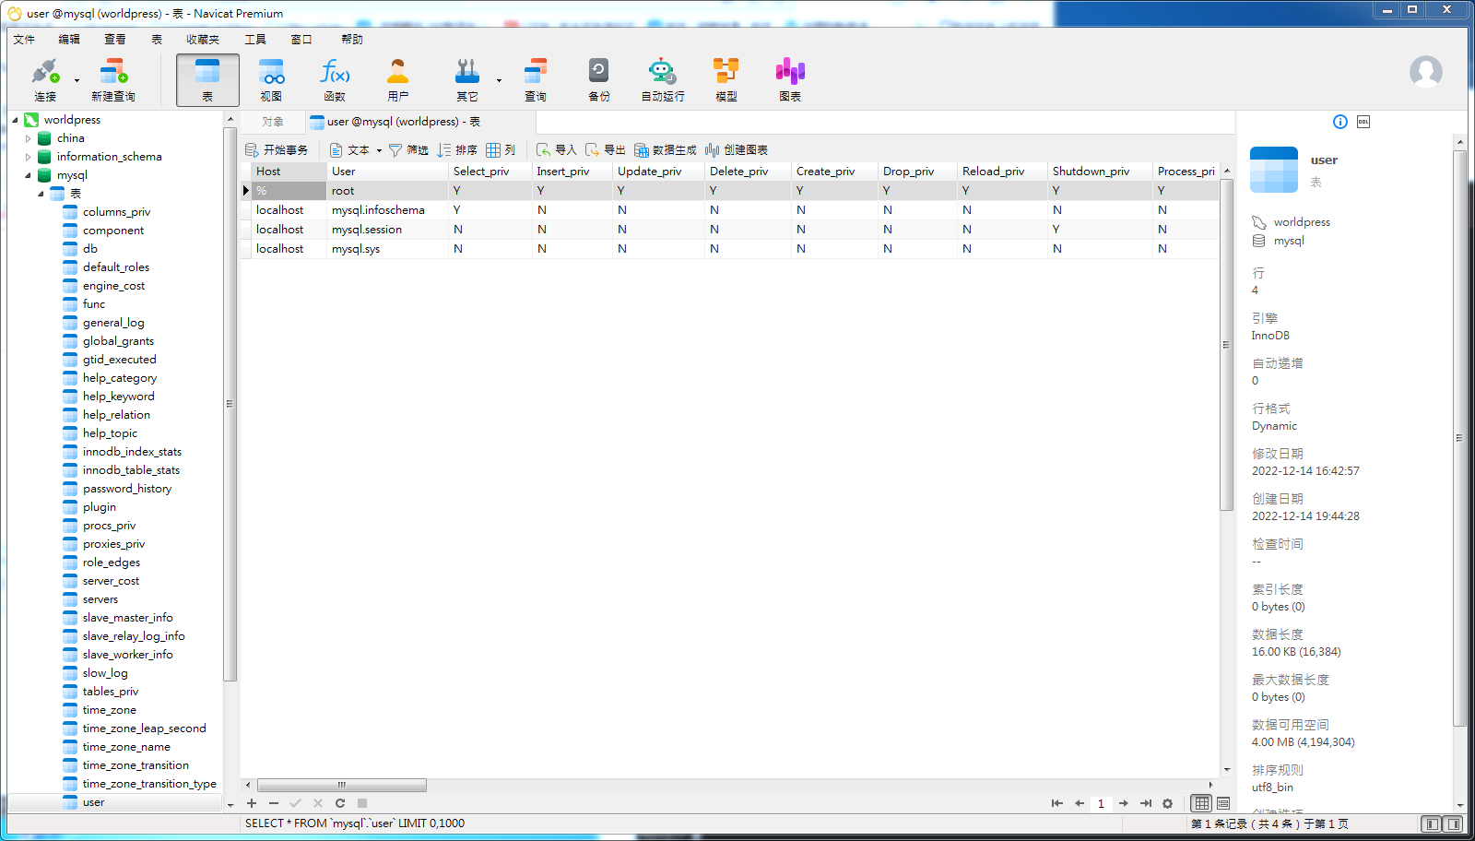Click the Select_priv column header
The height and width of the screenshot is (841, 1475).
490,172
